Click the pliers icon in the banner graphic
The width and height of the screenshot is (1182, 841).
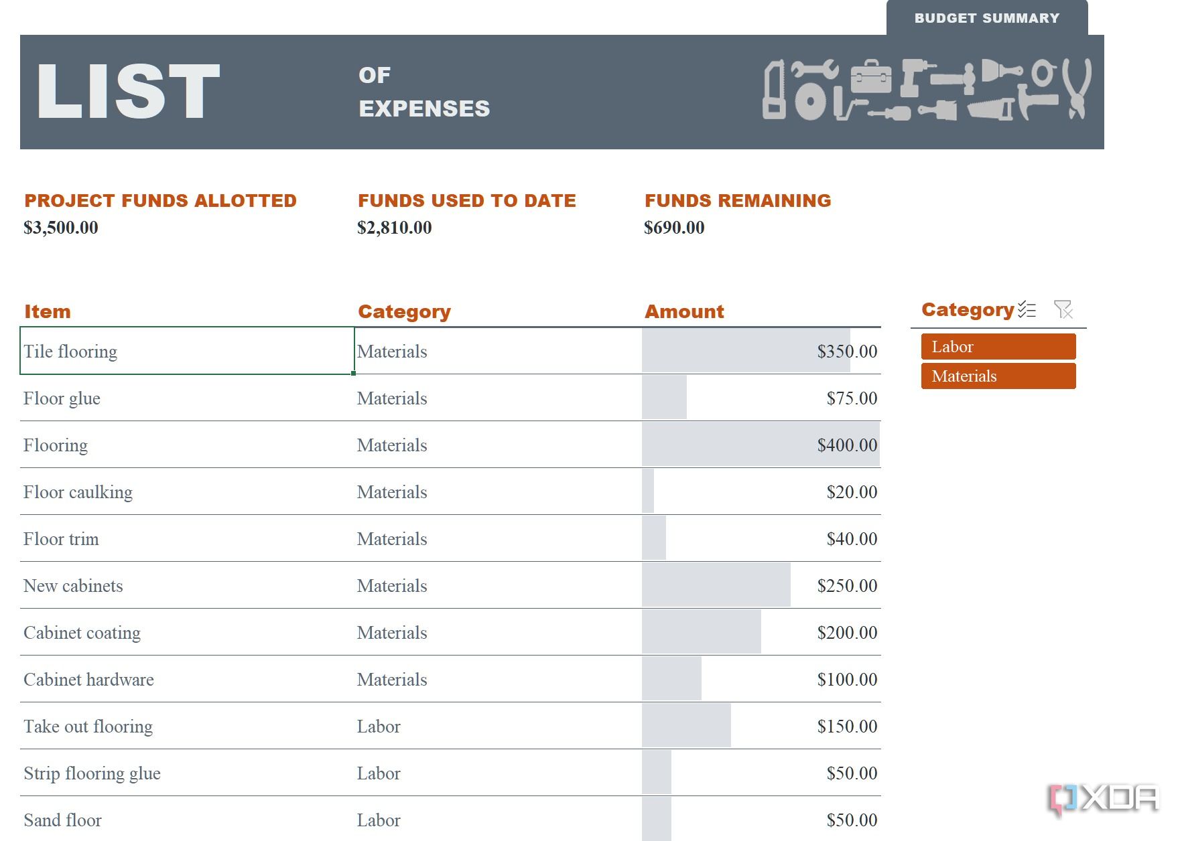pos(1077,90)
